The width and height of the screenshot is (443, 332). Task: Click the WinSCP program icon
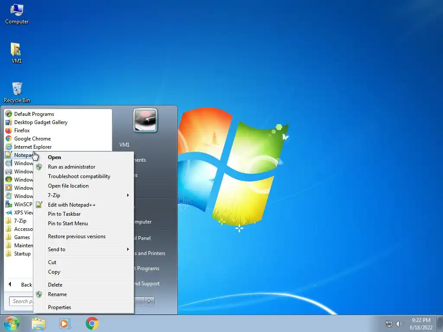point(9,204)
